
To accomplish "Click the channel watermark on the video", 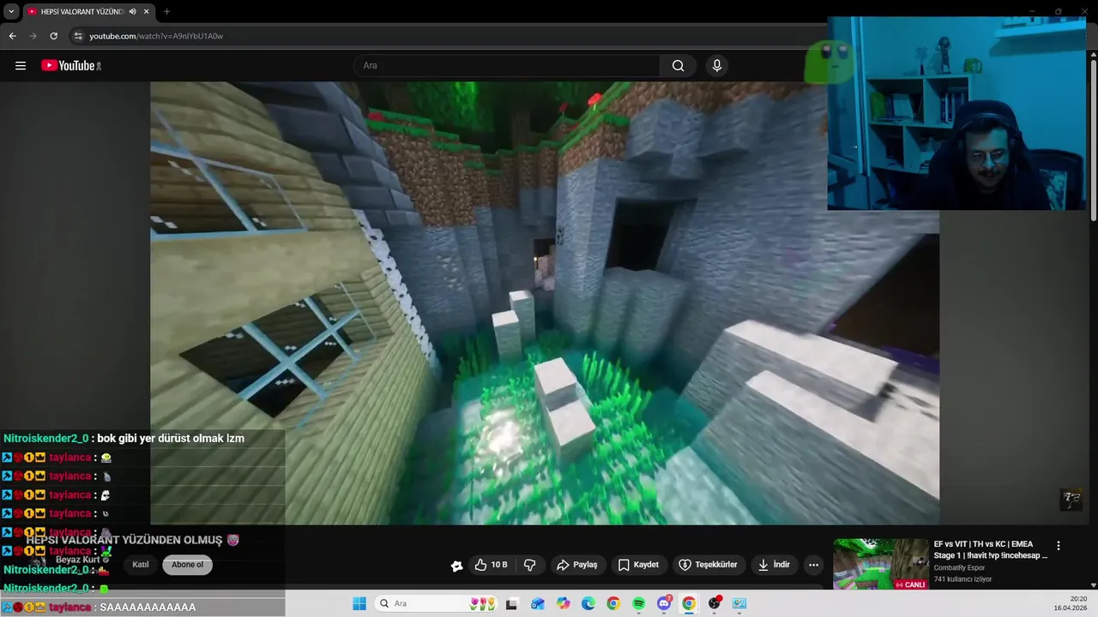I will [1071, 500].
